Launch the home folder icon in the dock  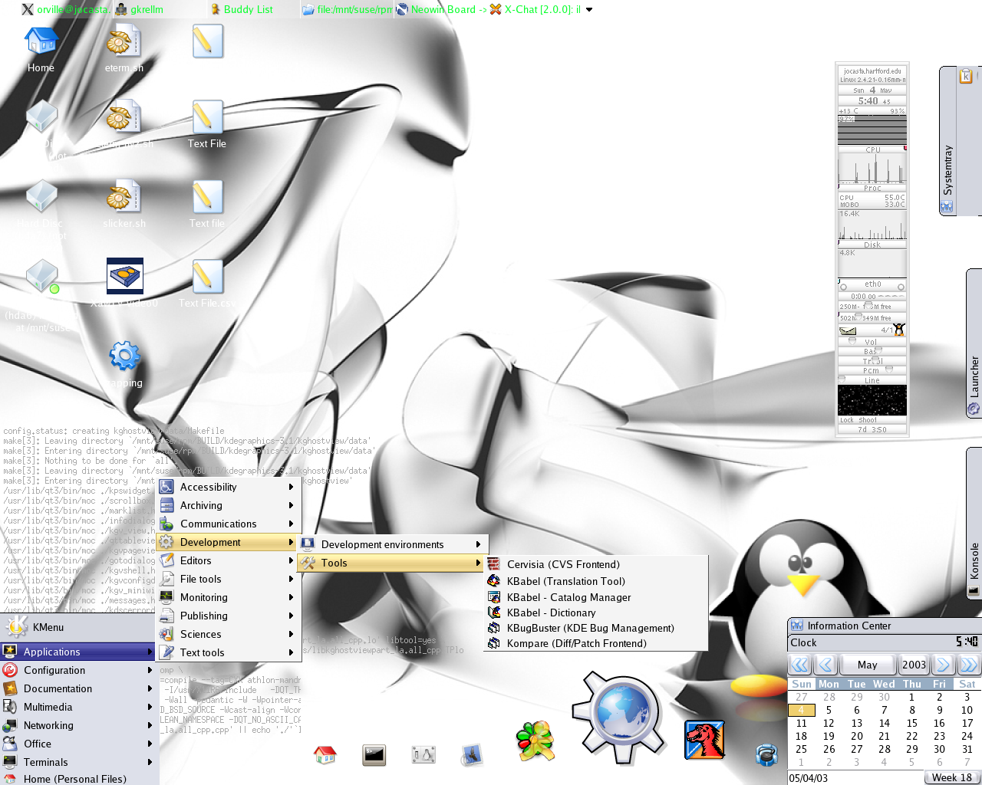[x=325, y=755]
